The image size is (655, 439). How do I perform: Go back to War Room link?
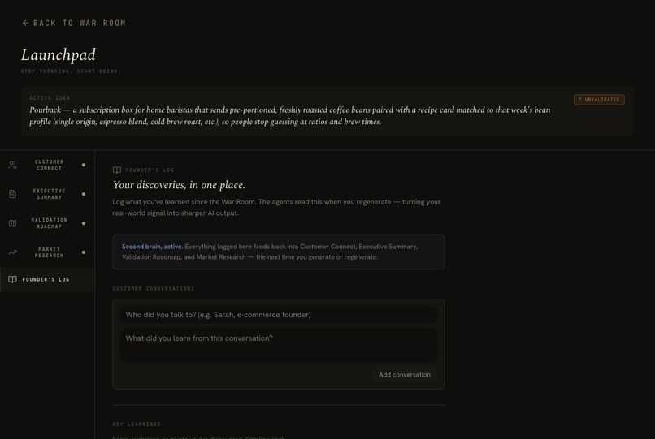point(74,23)
